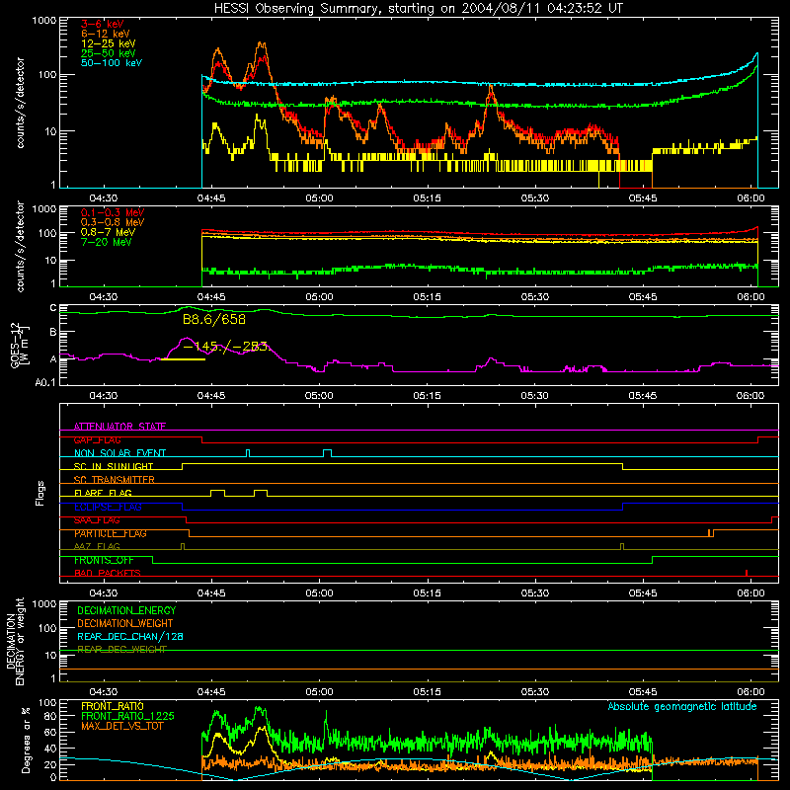
Task: Click the 'Absolute geomagnetic latitude' label
Action: coord(682,706)
